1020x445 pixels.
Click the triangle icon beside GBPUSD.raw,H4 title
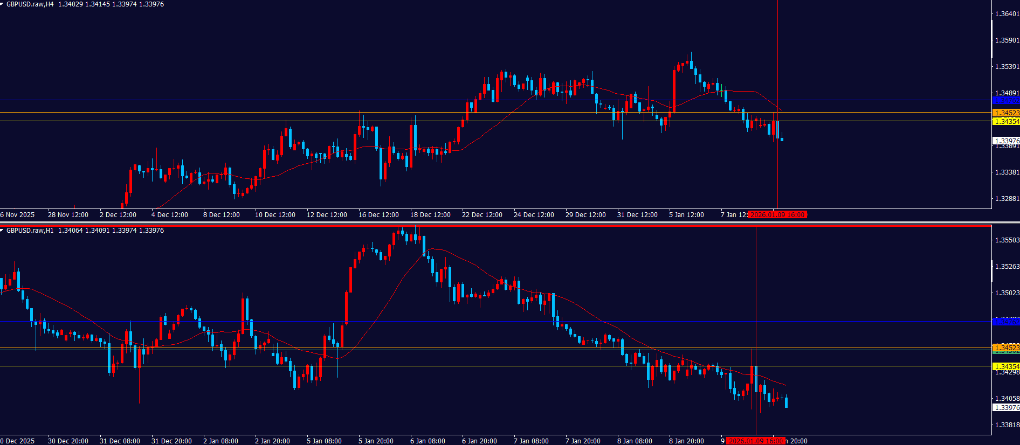[x=2, y=4]
